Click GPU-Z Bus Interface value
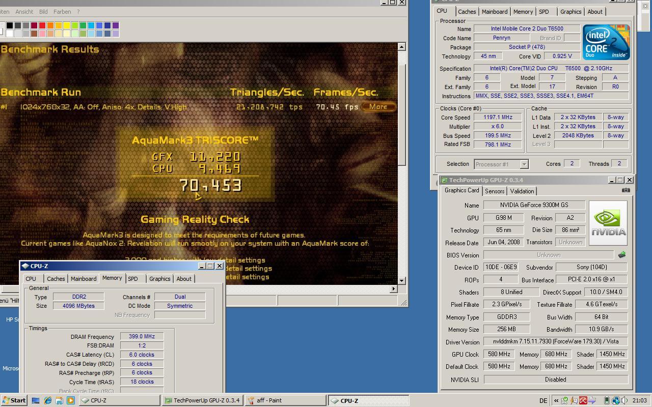This screenshot has width=652, height=407. [x=591, y=279]
